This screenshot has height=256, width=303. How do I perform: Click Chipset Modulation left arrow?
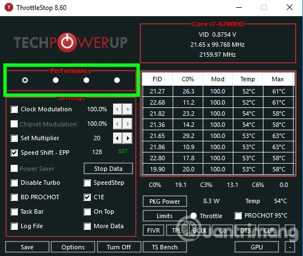tap(118, 124)
